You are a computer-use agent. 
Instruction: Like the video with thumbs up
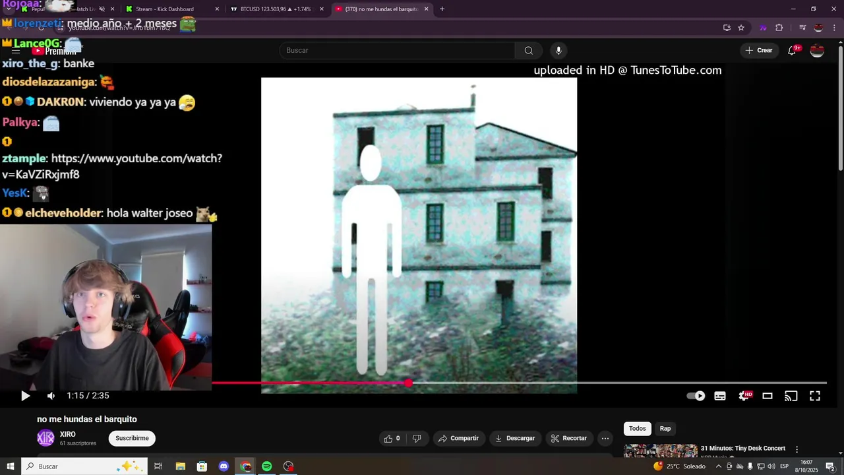pos(392,438)
